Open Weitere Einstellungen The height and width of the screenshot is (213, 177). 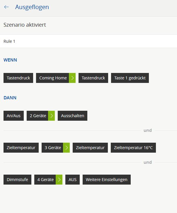[107, 180]
